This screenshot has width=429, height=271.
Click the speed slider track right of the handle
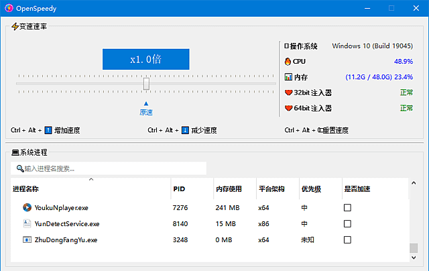212,83
